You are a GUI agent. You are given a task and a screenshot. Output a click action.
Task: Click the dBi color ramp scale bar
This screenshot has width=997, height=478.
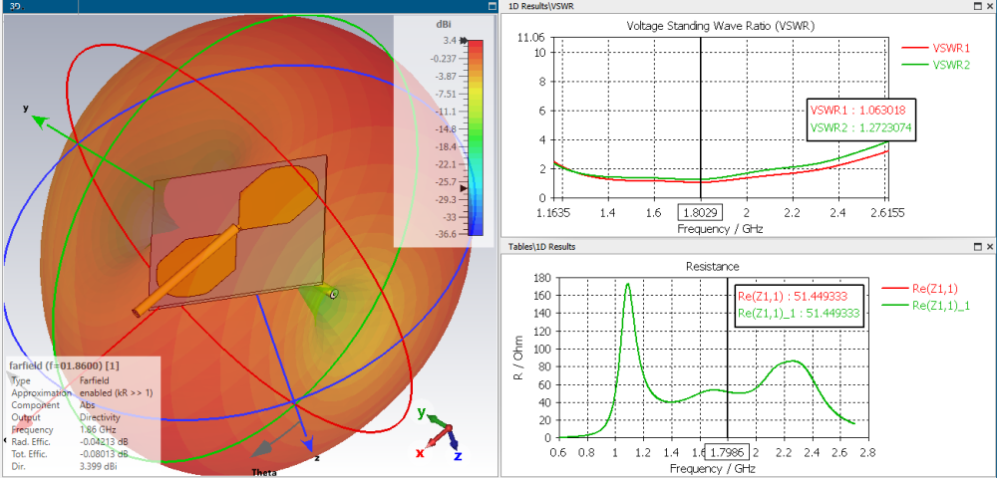[476, 137]
